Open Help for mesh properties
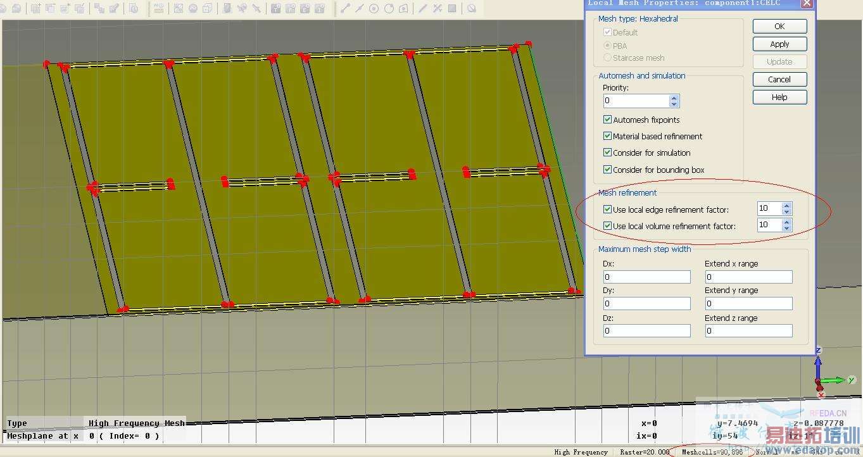The height and width of the screenshot is (457, 863). click(x=779, y=97)
